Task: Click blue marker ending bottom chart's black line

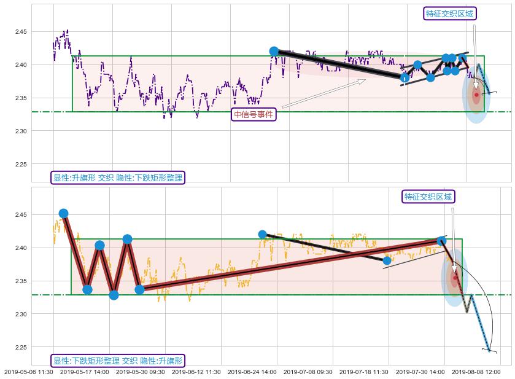Action: click(x=387, y=260)
